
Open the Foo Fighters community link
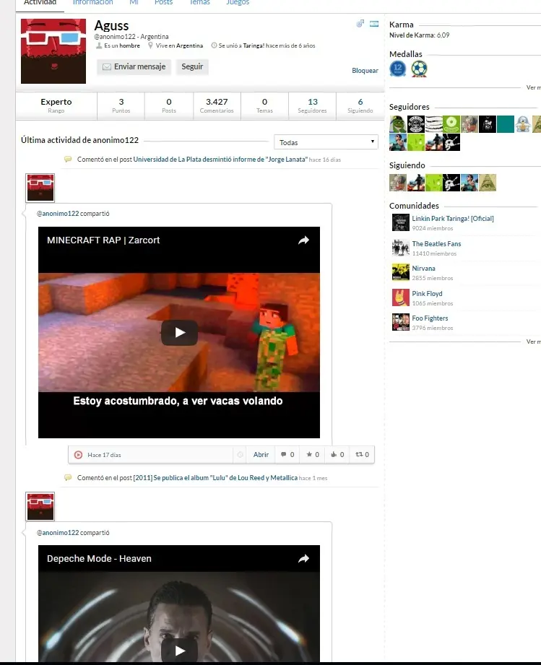pyautogui.click(x=430, y=318)
